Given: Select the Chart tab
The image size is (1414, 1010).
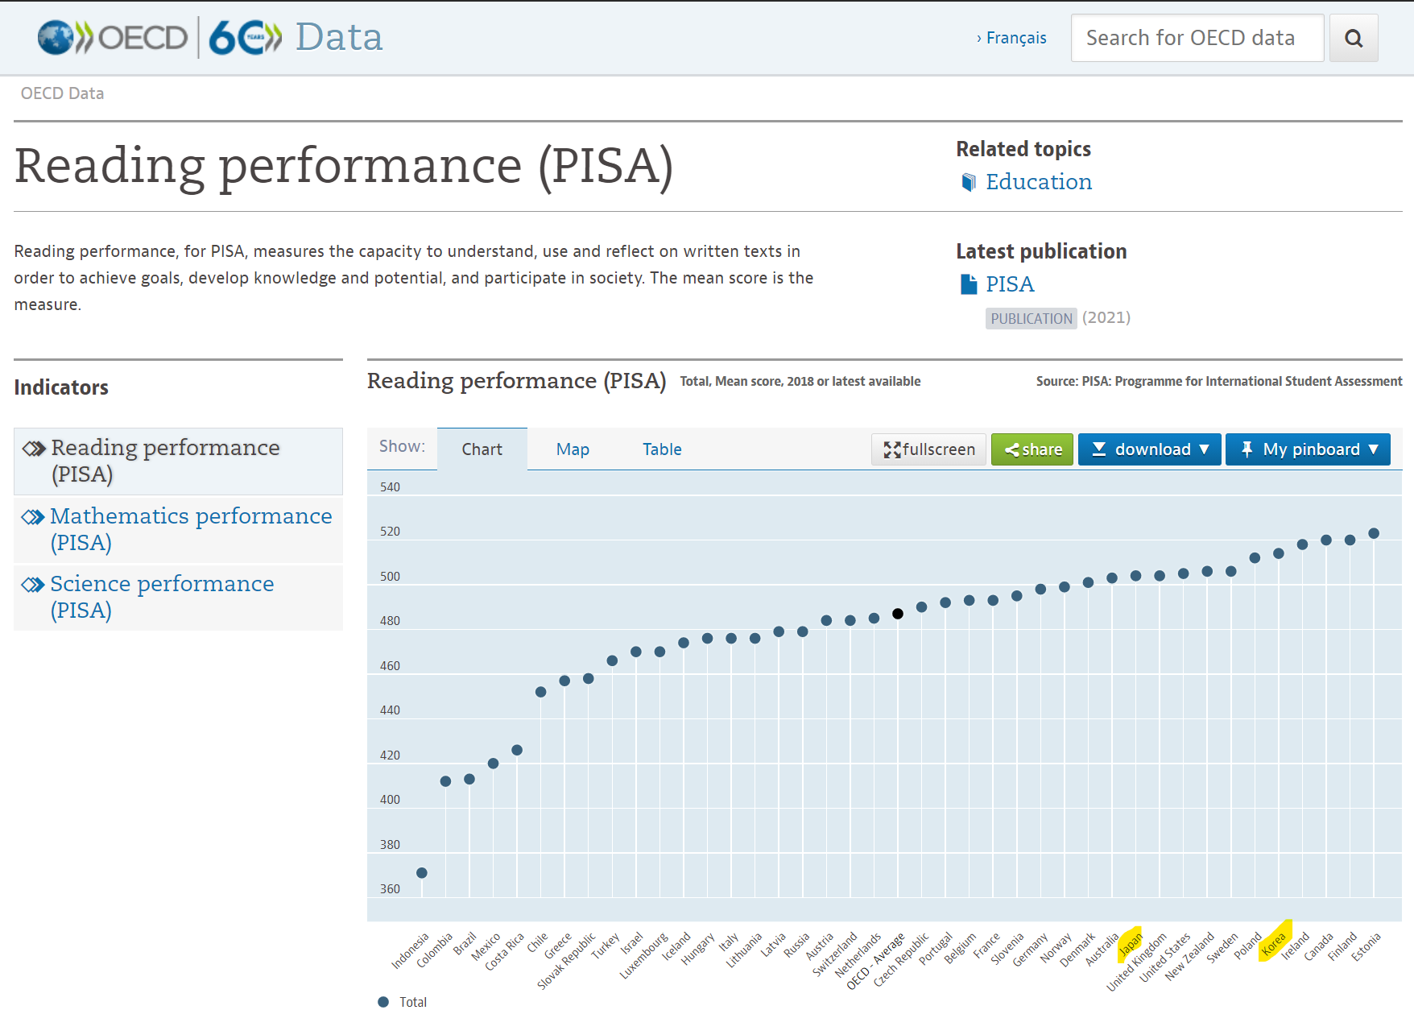Looking at the screenshot, I should pyautogui.click(x=482, y=449).
